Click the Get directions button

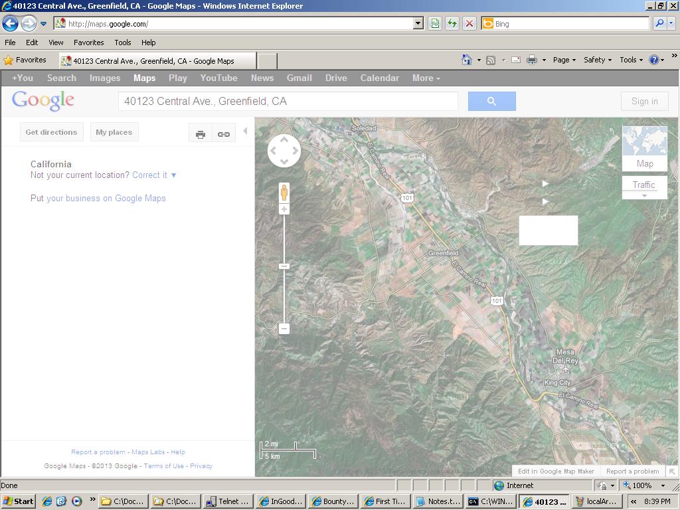point(51,132)
